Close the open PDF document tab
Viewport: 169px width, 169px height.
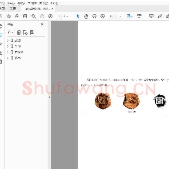52,9
